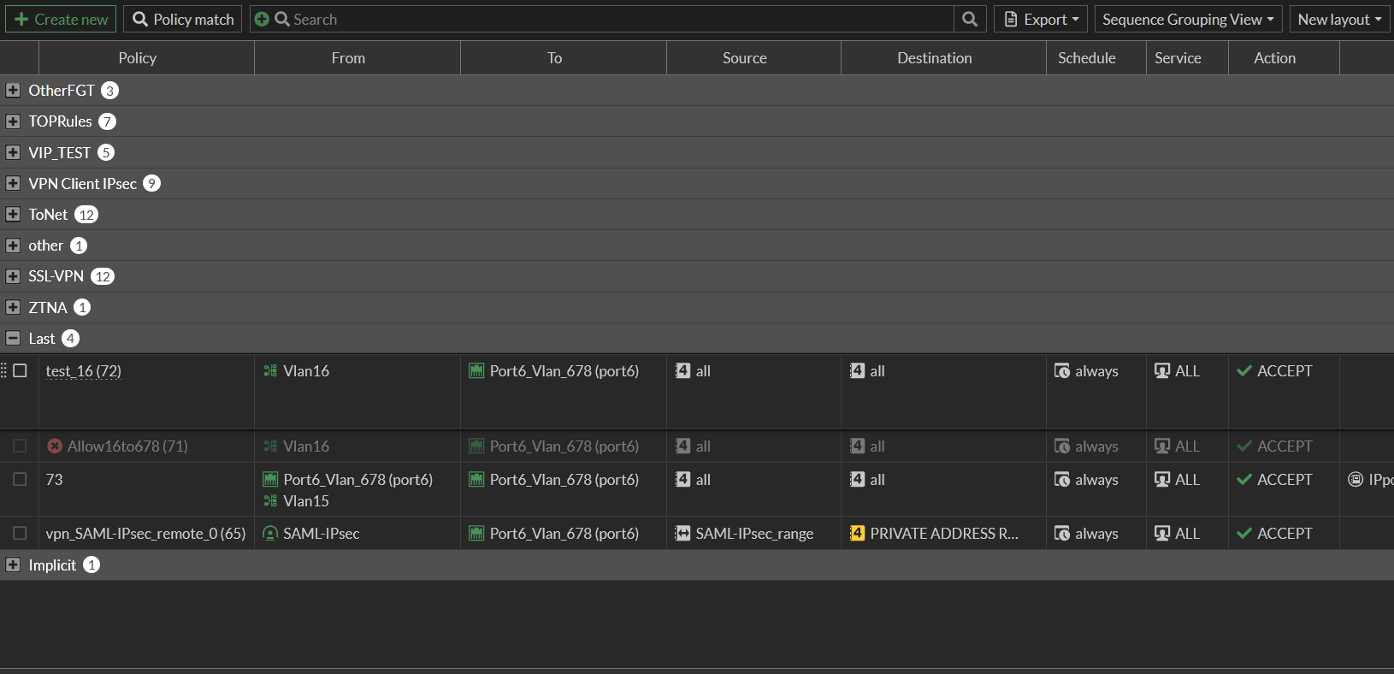The height and width of the screenshot is (674, 1394).
Task: Click the ALL service icon in vpn_SAML-IPsec row
Action: (x=1162, y=533)
